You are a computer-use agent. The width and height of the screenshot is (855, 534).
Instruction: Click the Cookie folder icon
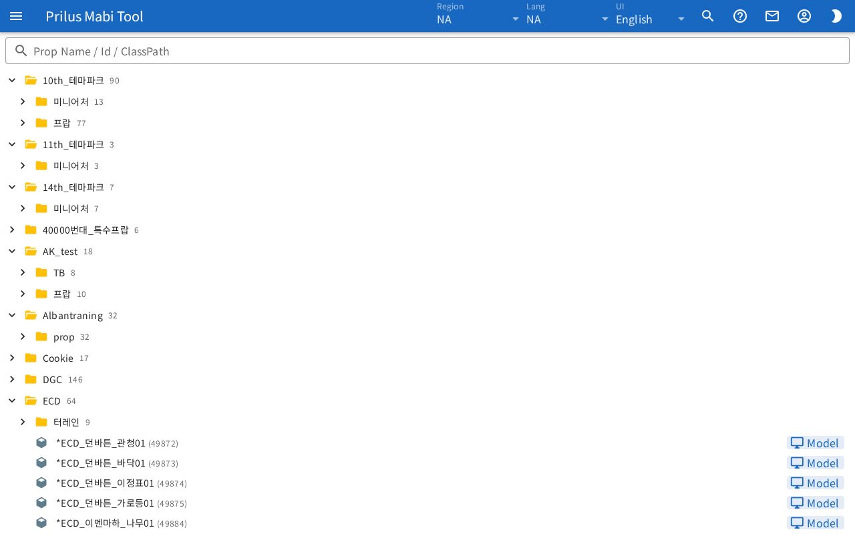tap(31, 358)
